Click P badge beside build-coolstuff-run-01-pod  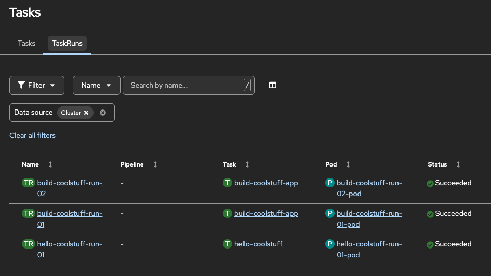330,214
